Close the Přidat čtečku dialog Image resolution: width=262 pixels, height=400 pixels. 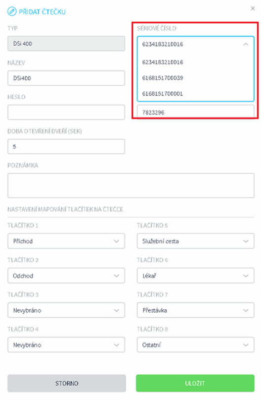tap(253, 8)
